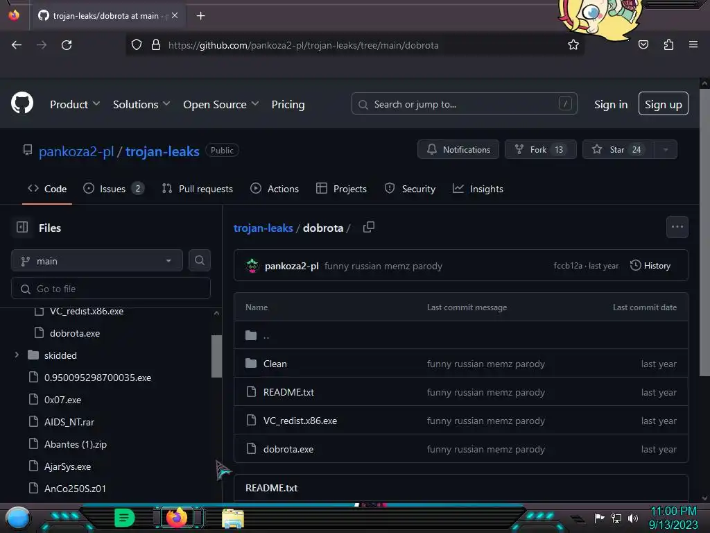Fork the repository with Fork button
710x533 pixels.
(x=541, y=150)
